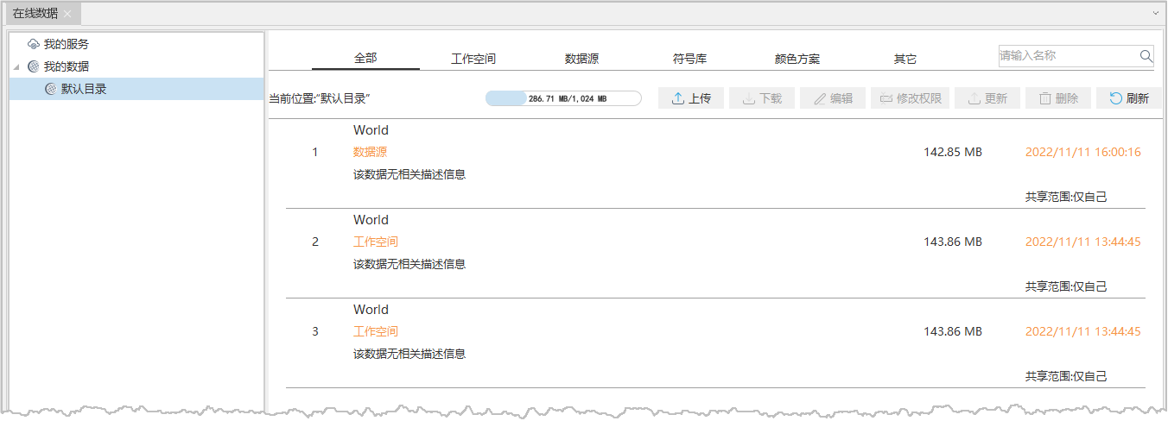The image size is (1168, 421).
Task: Click the storage usage progress bar
Action: [x=563, y=98]
